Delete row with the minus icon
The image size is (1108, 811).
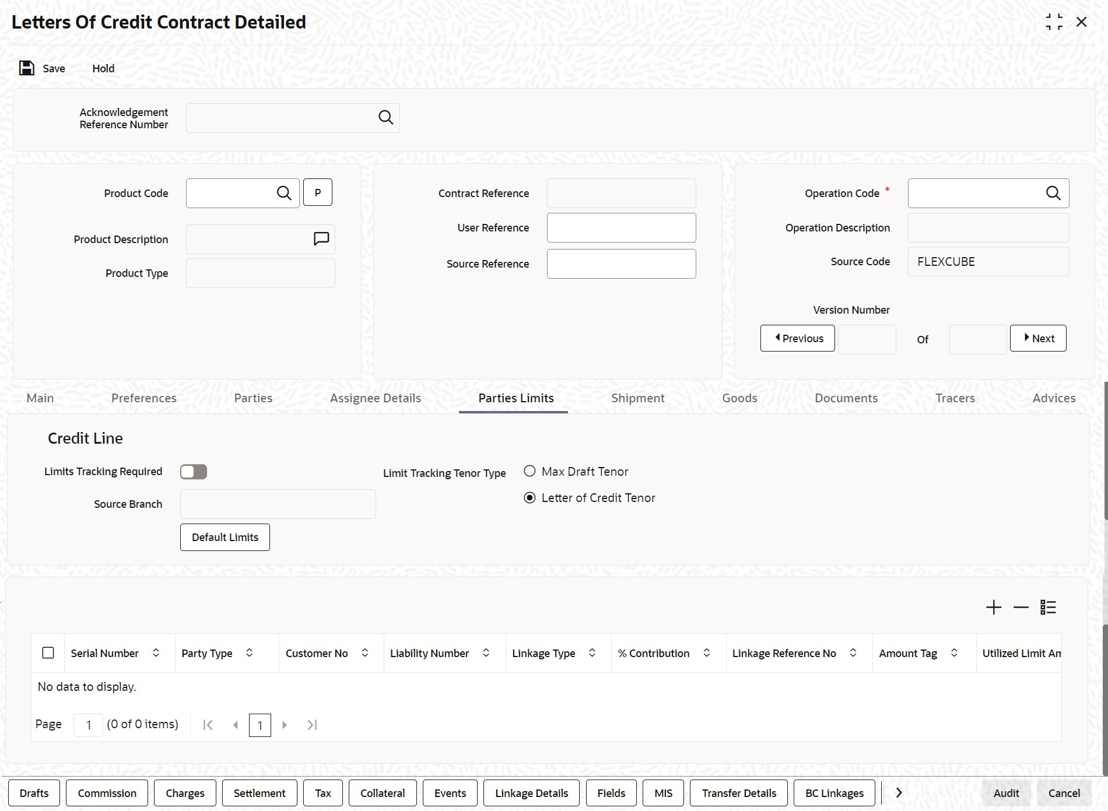pyautogui.click(x=1021, y=608)
